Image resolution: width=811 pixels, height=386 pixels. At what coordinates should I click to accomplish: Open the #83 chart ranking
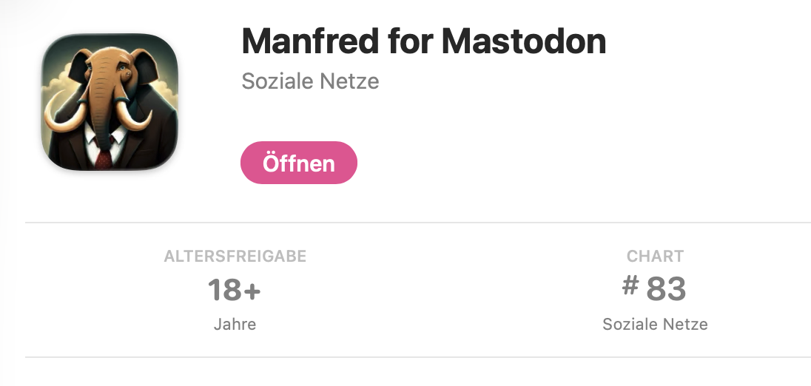coord(654,288)
